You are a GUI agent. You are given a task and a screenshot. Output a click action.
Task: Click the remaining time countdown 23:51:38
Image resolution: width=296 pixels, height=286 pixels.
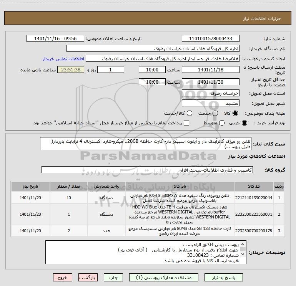point(71,69)
